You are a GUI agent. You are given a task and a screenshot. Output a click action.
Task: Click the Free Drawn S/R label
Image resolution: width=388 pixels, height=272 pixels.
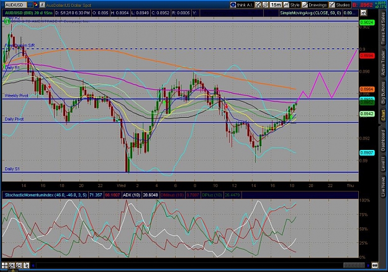pos(20,45)
